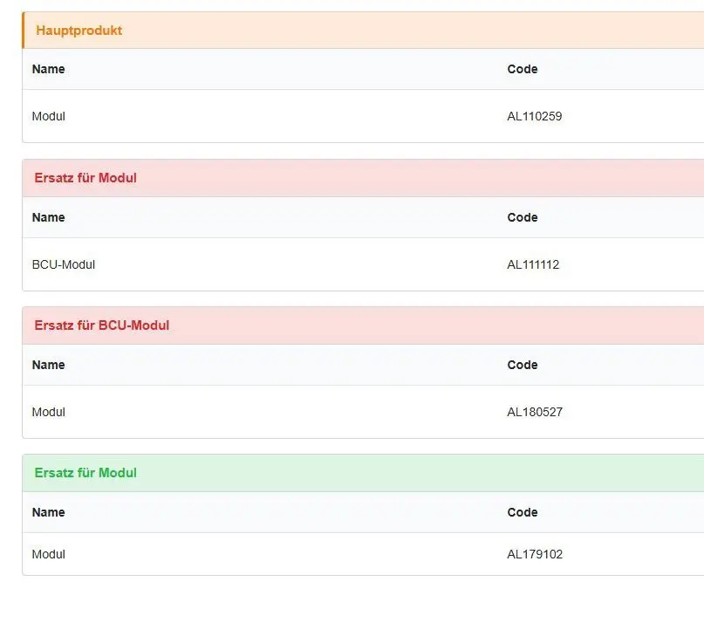
Task: Select the BCU-Modul name cell
Action: [x=64, y=264]
